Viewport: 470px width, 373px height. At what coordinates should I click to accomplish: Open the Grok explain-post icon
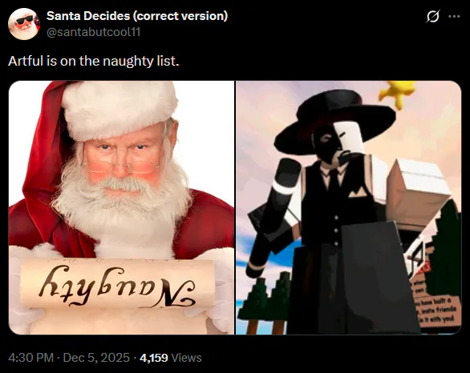pyautogui.click(x=433, y=16)
